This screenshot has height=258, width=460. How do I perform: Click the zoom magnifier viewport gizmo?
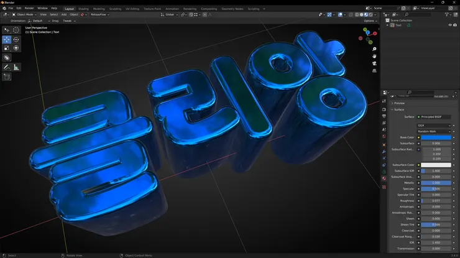click(x=374, y=49)
